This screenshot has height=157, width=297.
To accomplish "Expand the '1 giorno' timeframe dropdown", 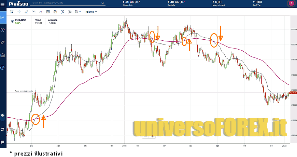I will point(90,12).
